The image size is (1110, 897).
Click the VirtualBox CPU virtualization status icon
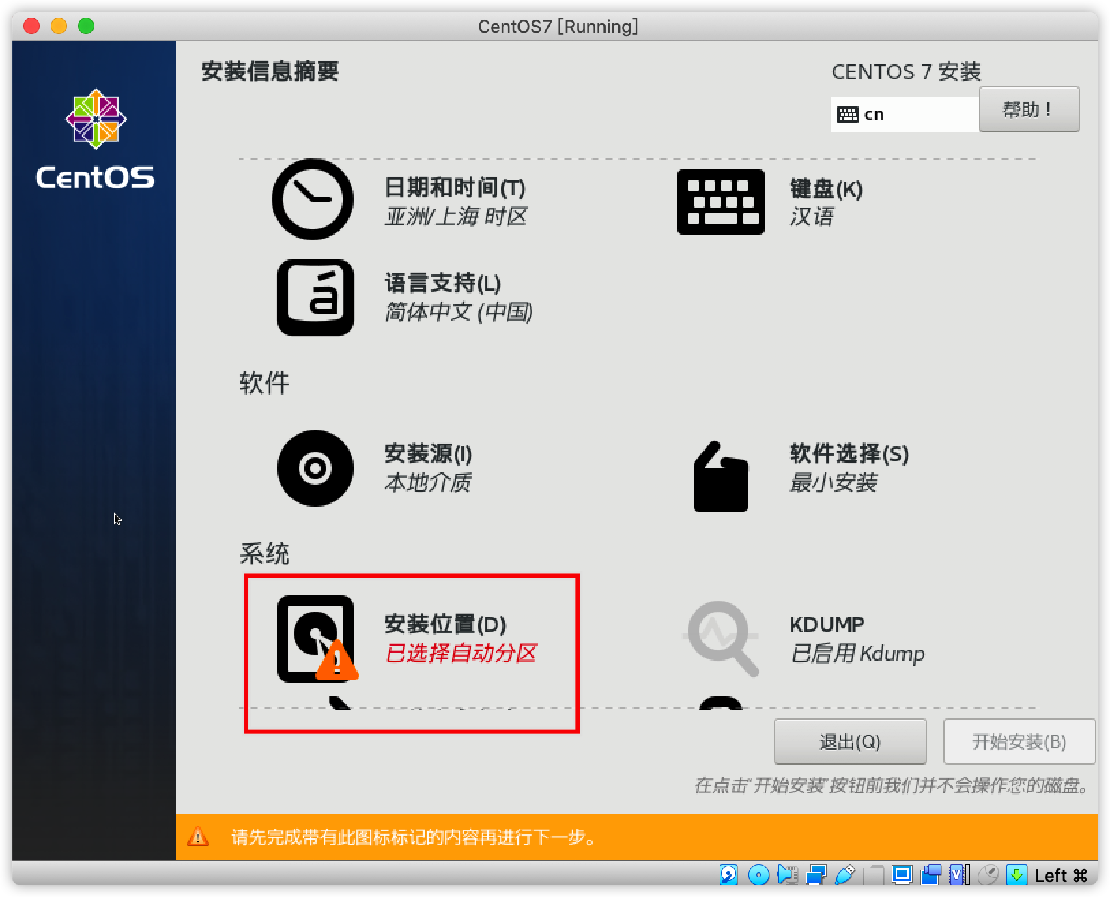(x=959, y=874)
